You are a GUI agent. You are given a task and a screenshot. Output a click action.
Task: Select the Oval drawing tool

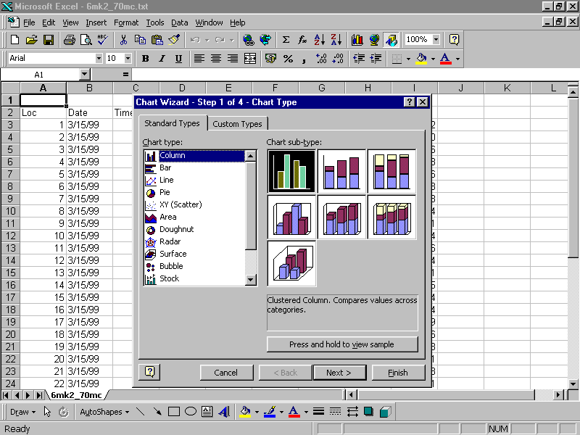point(191,412)
